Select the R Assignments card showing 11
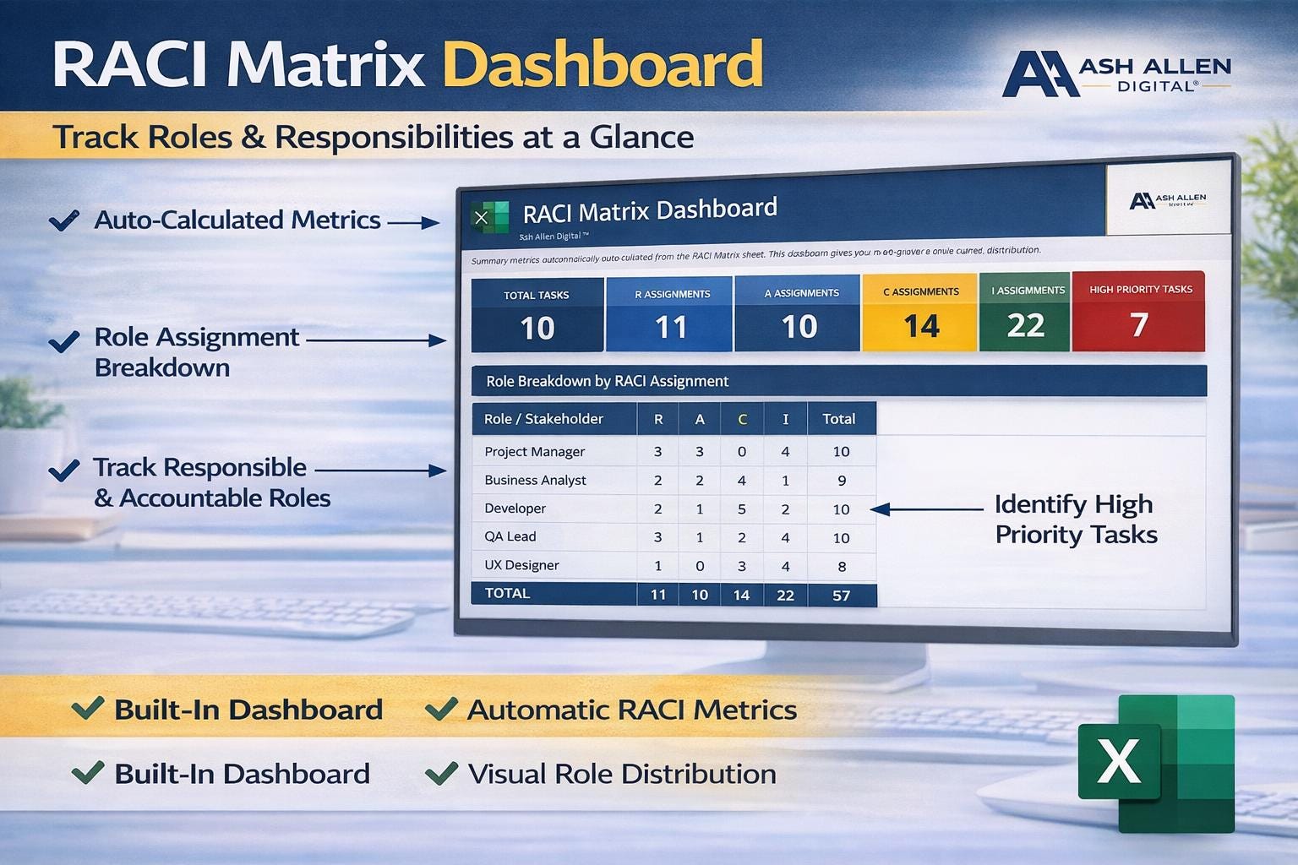Image resolution: width=1298 pixels, height=865 pixels. 671,314
